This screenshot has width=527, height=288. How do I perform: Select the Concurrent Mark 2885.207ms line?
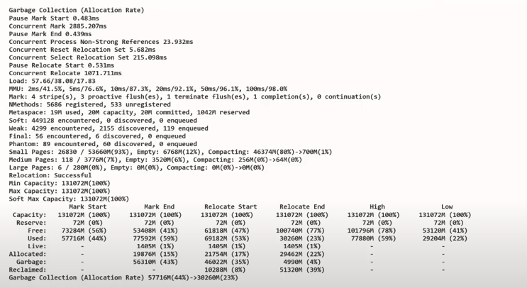pyautogui.click(x=57, y=26)
